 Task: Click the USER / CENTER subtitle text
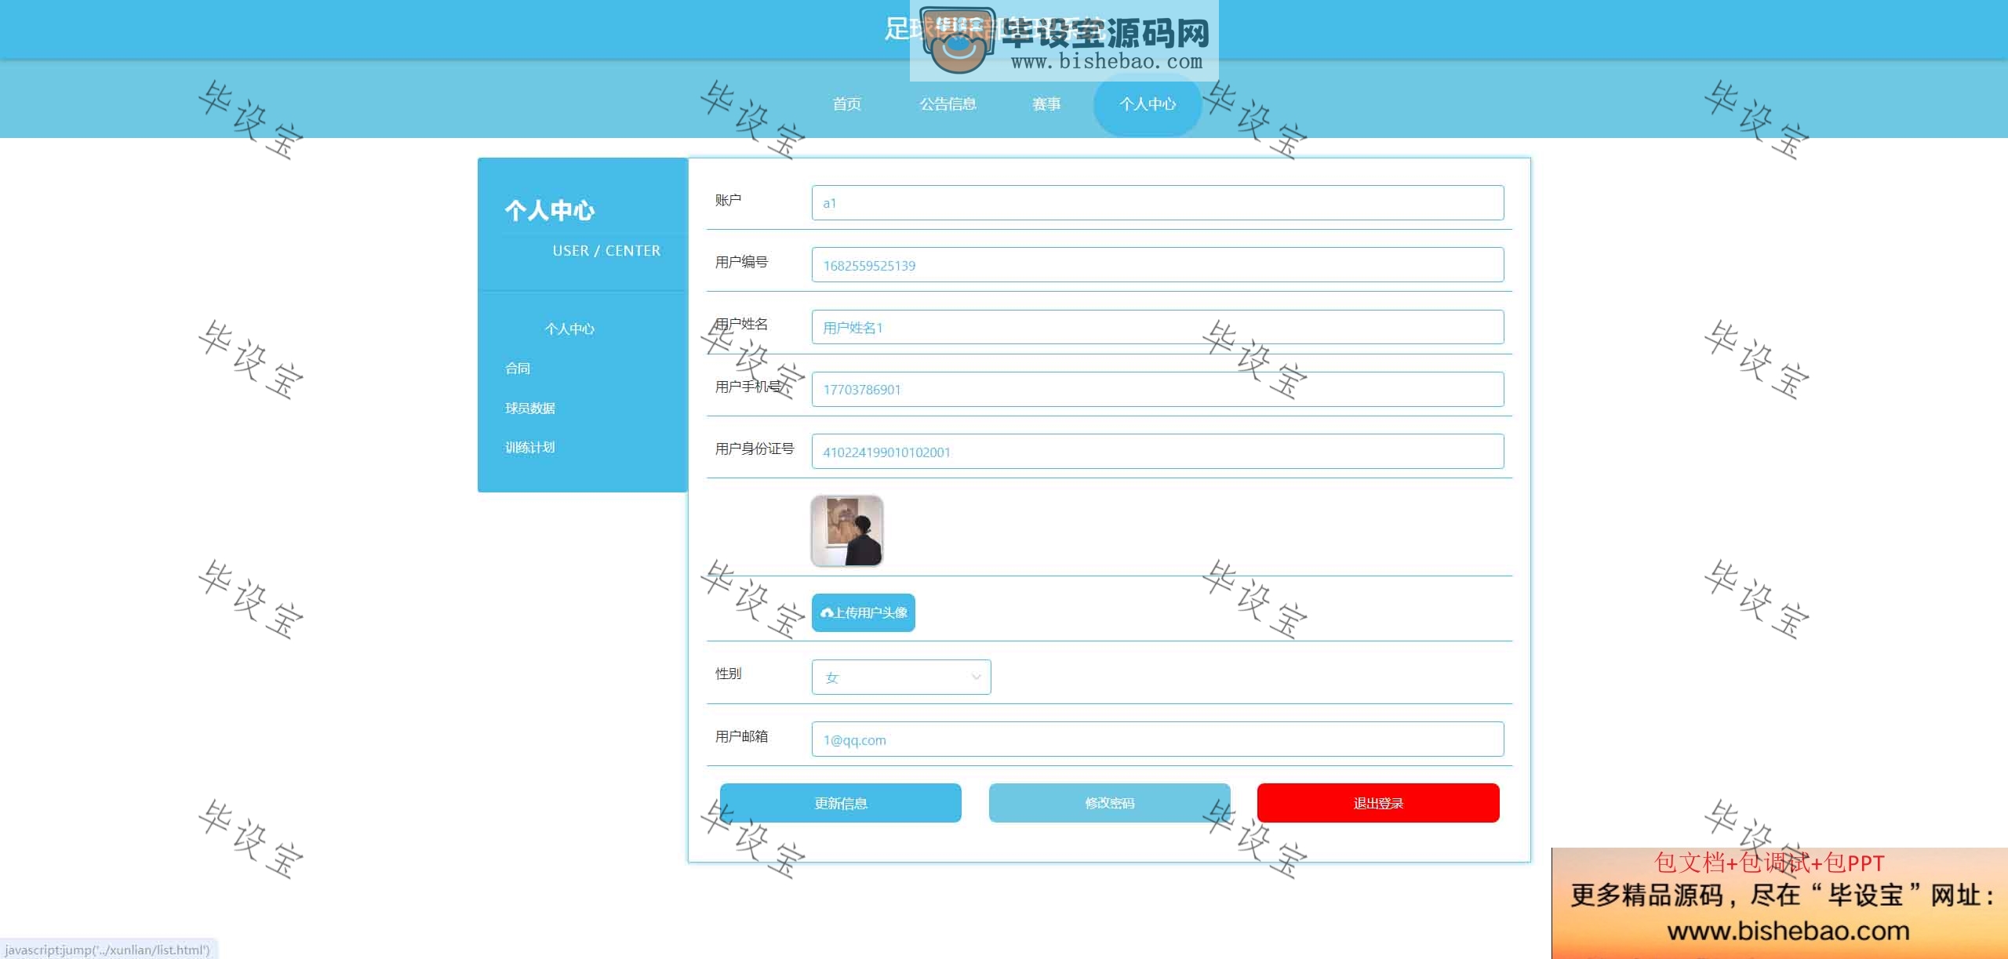[x=606, y=251]
